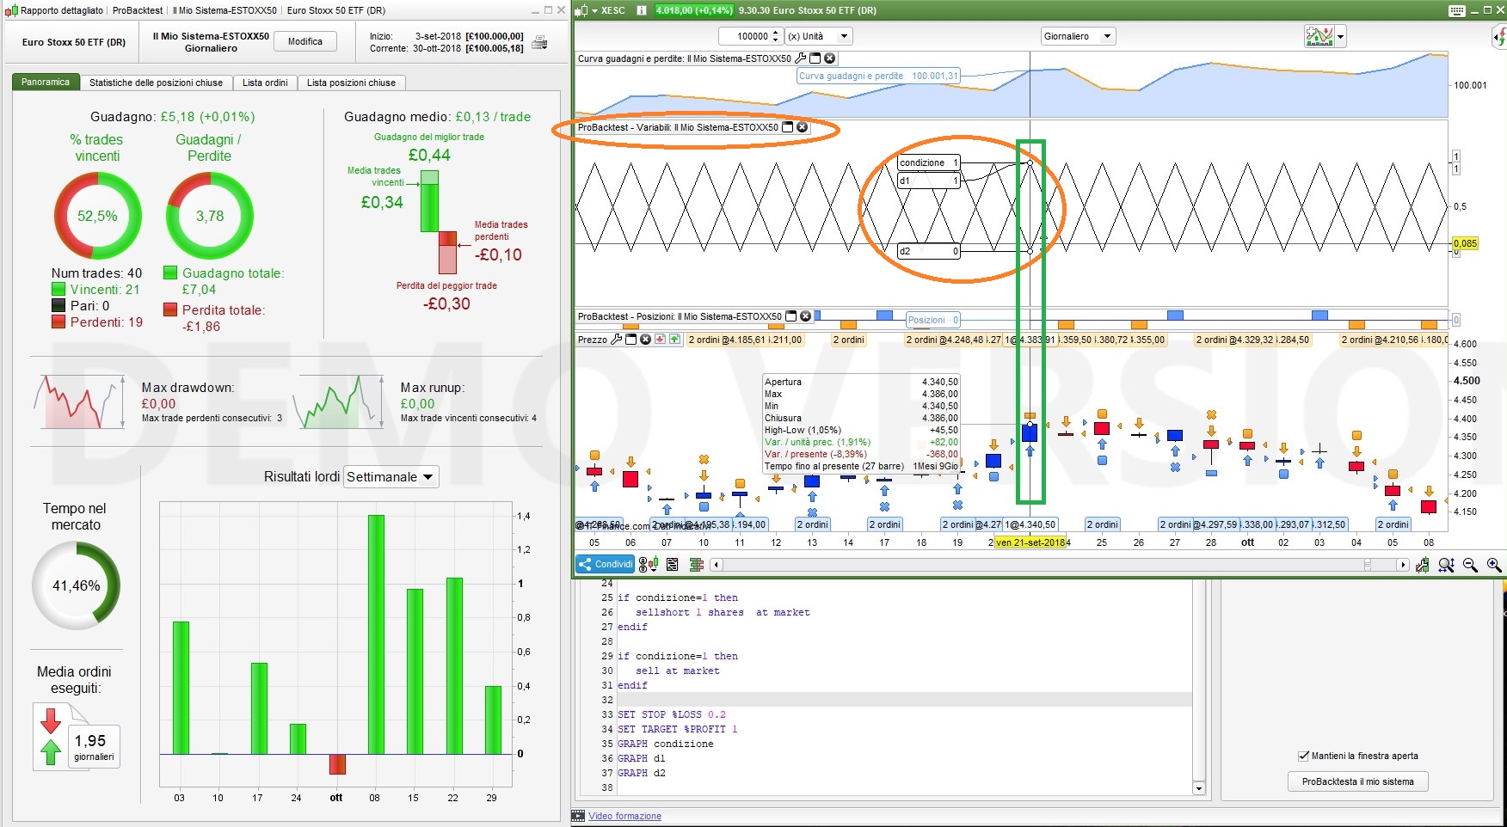This screenshot has height=827, width=1507.
Task: Open the 'Lista posizioni chiuse' tab
Action: coord(351,83)
